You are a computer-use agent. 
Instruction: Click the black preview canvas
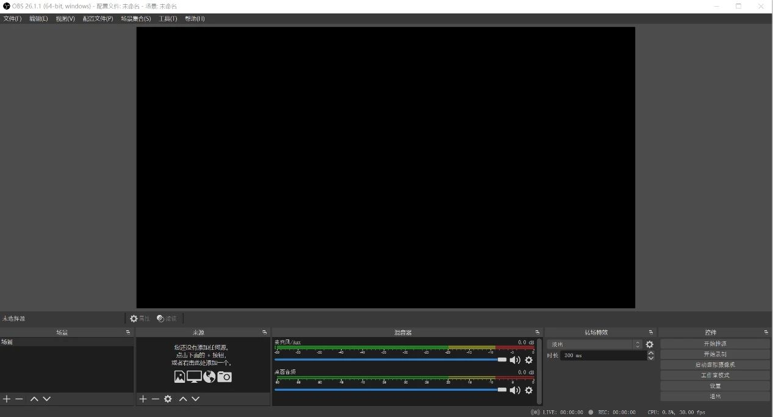coord(386,167)
